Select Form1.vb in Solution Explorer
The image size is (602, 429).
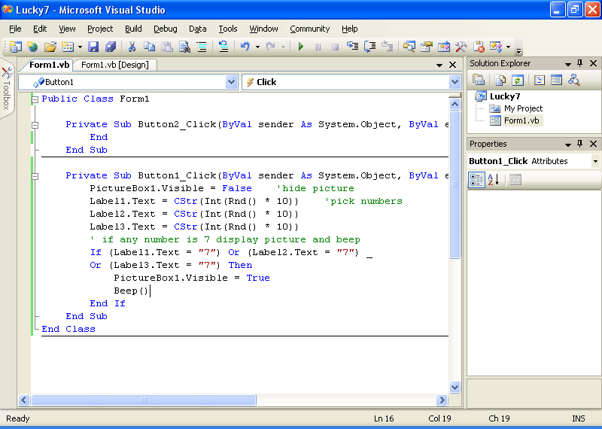[521, 120]
